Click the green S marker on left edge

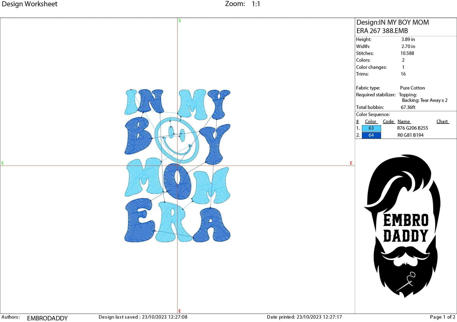coord(3,163)
